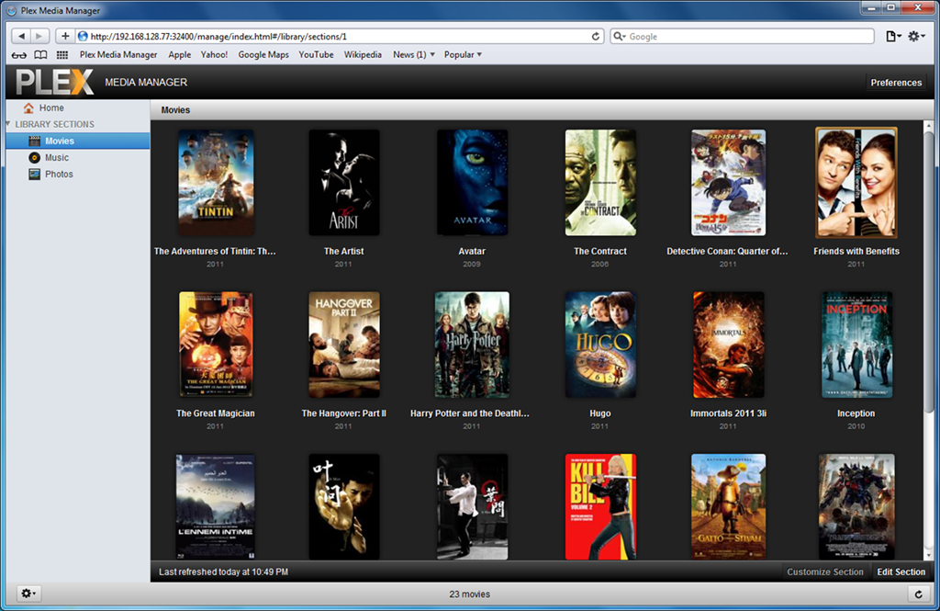Click the refresh icon at bottom right

pos(918,594)
